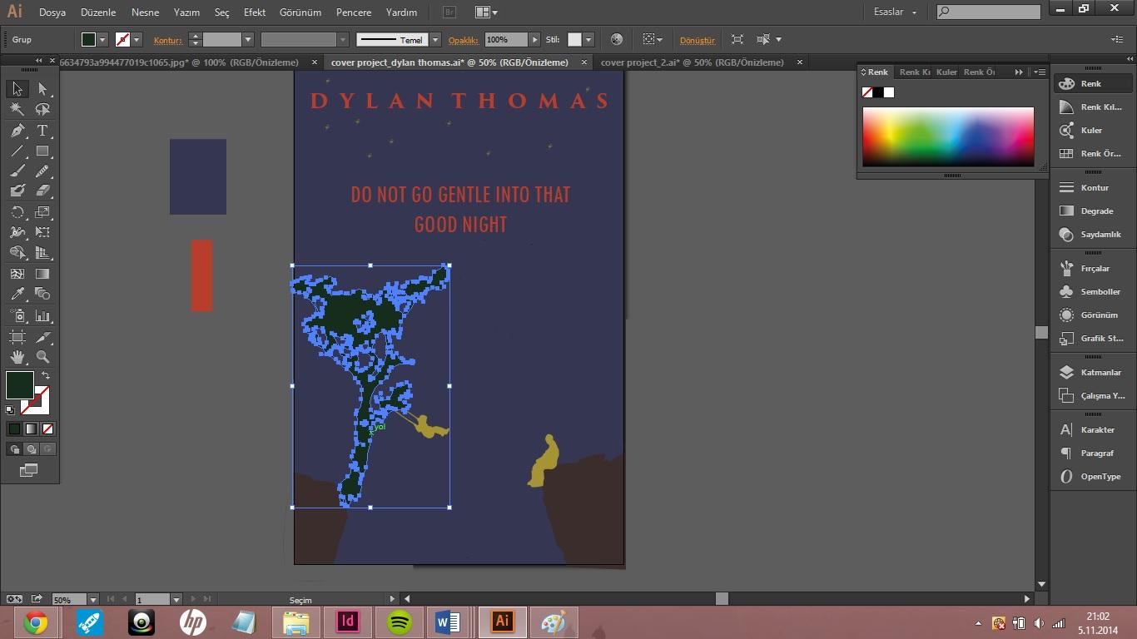The image size is (1137, 639).
Task: Launch Spotify from the taskbar
Action: 400,622
